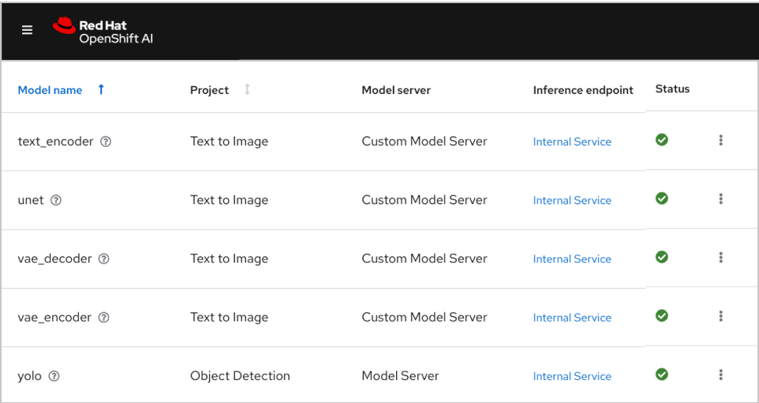Click the vae_decoder model name cell
759x403 pixels.
coord(54,259)
